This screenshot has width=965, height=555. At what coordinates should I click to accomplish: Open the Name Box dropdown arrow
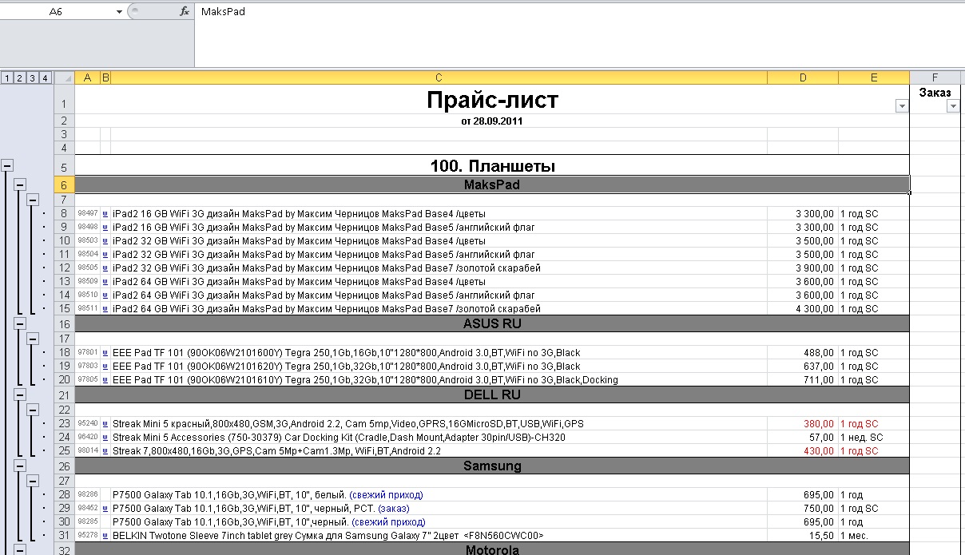(x=119, y=12)
